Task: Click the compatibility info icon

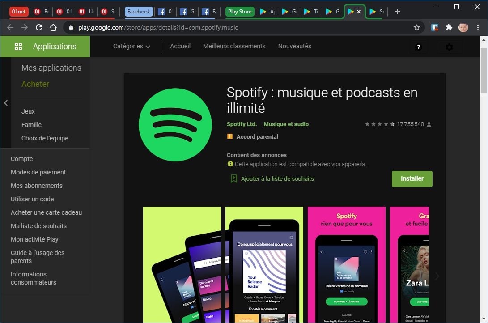Action: pos(230,164)
